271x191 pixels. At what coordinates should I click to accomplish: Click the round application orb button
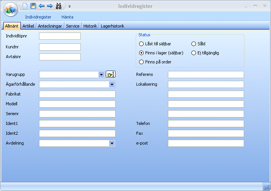[x=11, y=9]
